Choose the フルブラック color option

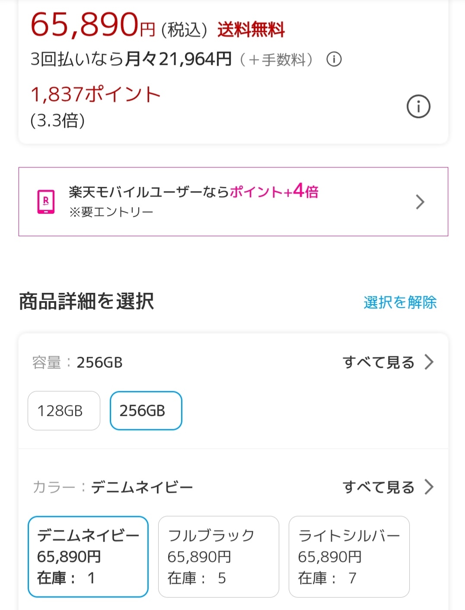[x=219, y=556]
